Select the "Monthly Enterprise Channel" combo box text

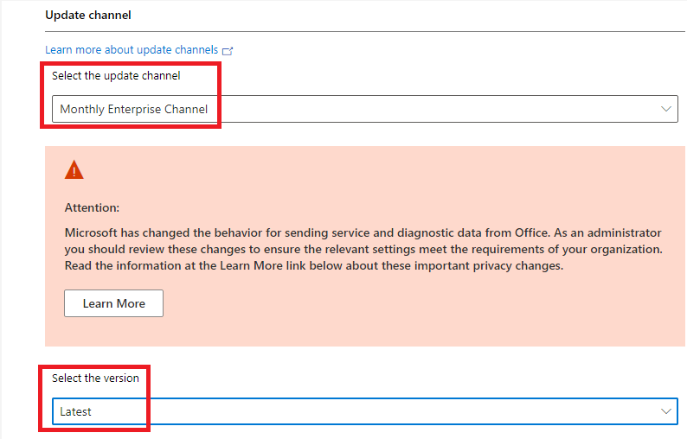point(133,109)
